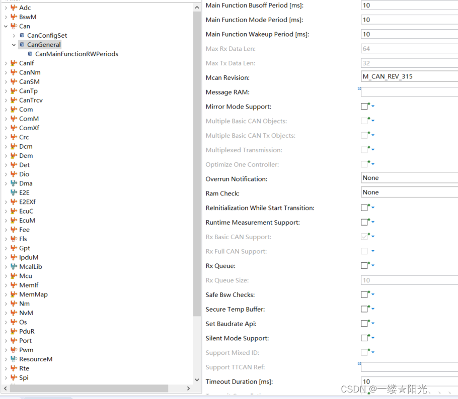
Task: Click the Dcm module icon
Action: coord(14,146)
